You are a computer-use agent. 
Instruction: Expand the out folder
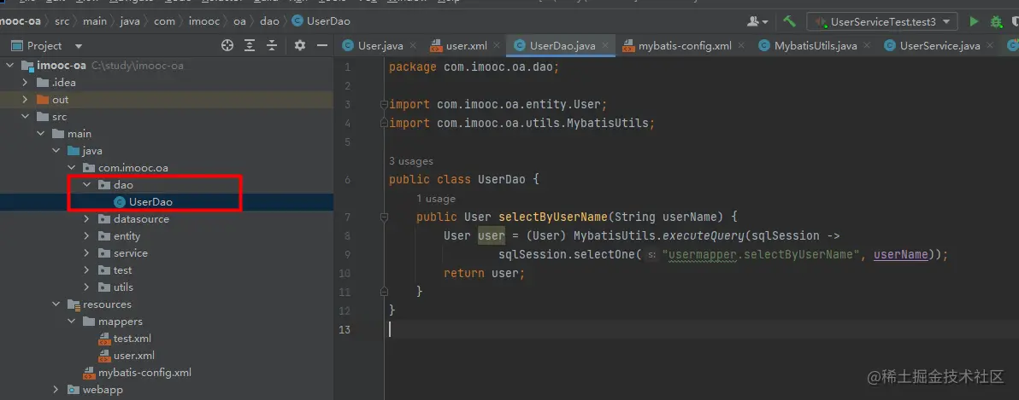pyautogui.click(x=25, y=99)
